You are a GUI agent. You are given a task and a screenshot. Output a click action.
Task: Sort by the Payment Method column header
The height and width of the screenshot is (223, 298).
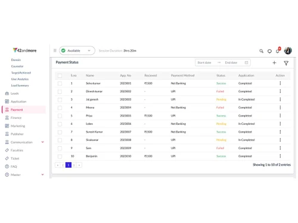pyautogui.click(x=182, y=76)
